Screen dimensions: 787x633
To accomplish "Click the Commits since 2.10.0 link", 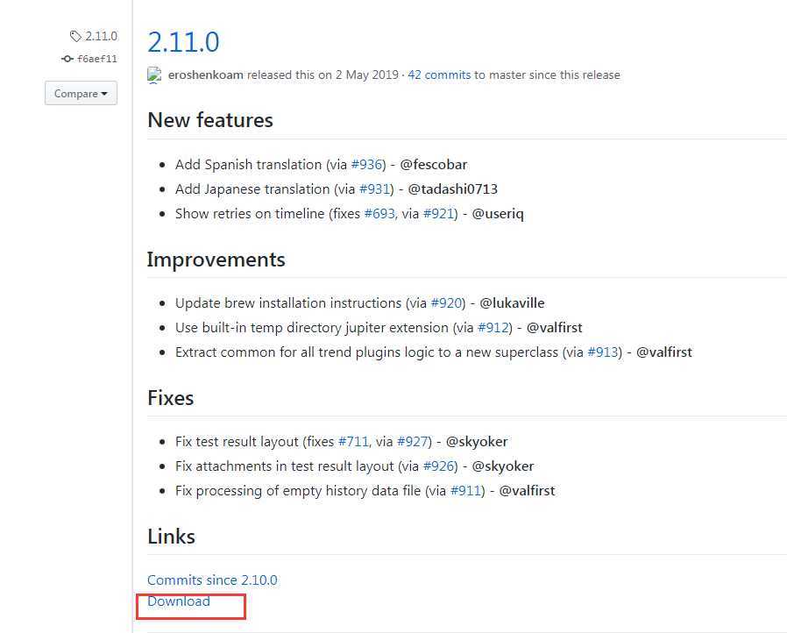I will pyautogui.click(x=212, y=580).
